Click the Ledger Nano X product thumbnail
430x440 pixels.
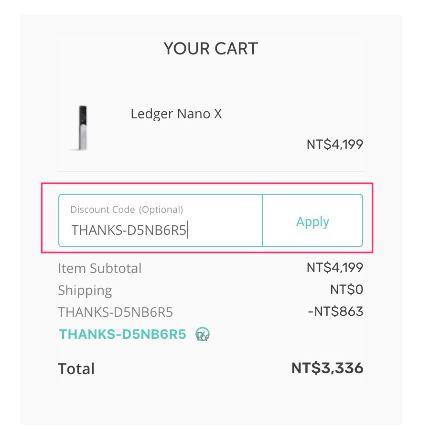pos(83,127)
